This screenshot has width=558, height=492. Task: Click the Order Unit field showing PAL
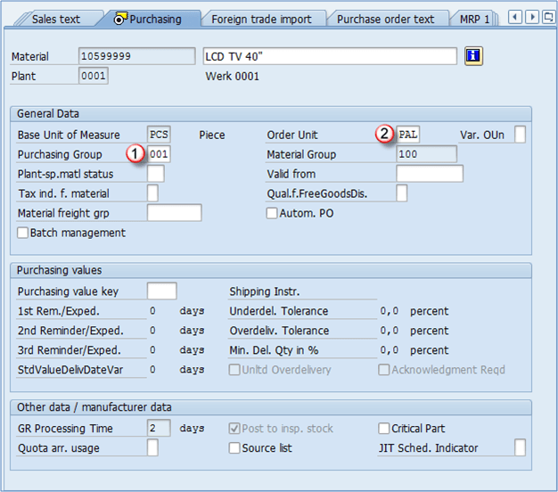(x=409, y=135)
